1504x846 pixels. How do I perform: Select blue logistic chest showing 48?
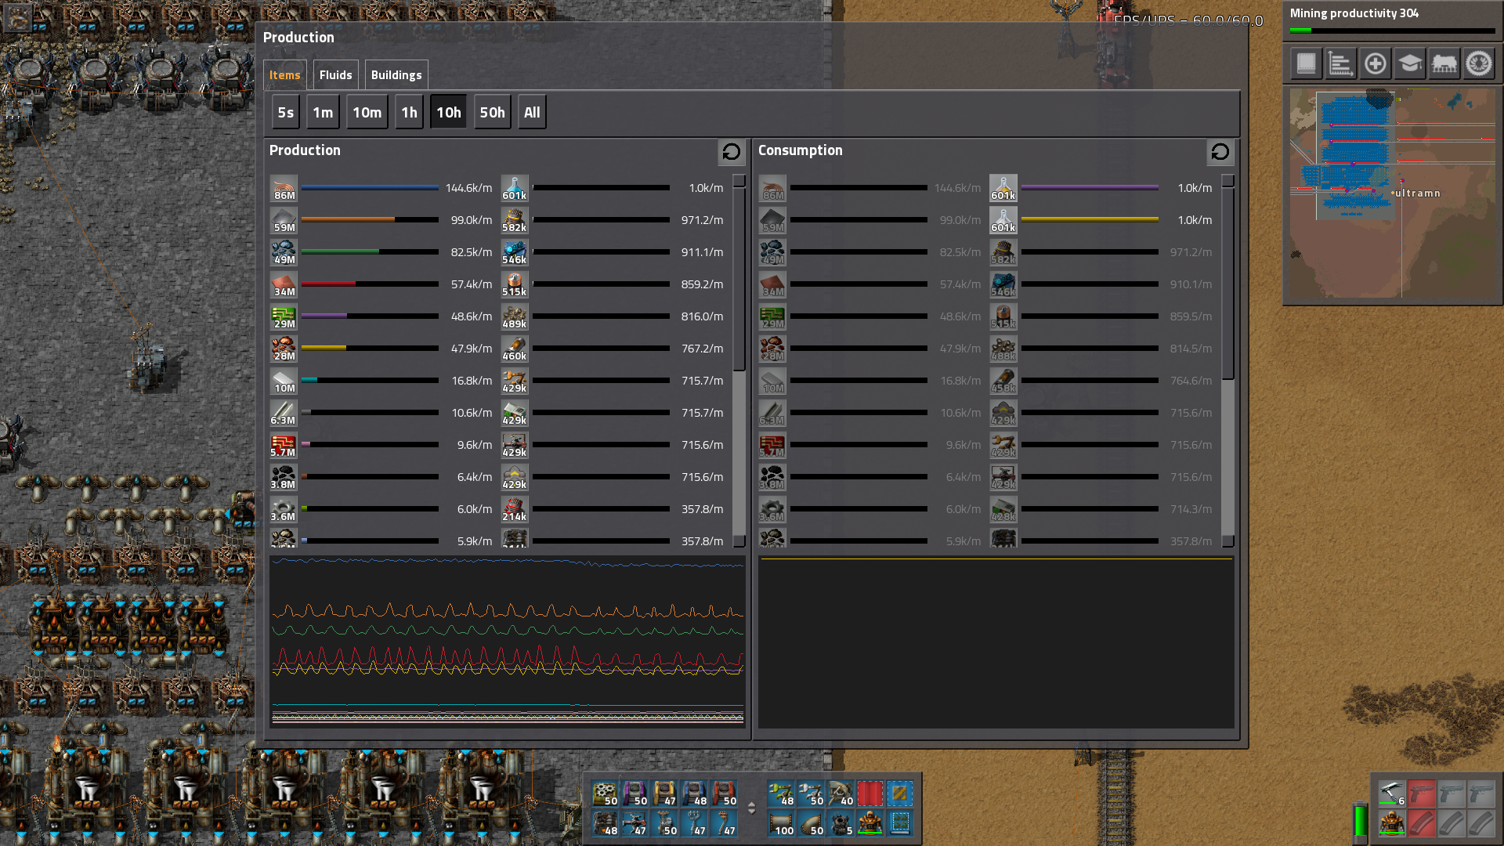(694, 794)
